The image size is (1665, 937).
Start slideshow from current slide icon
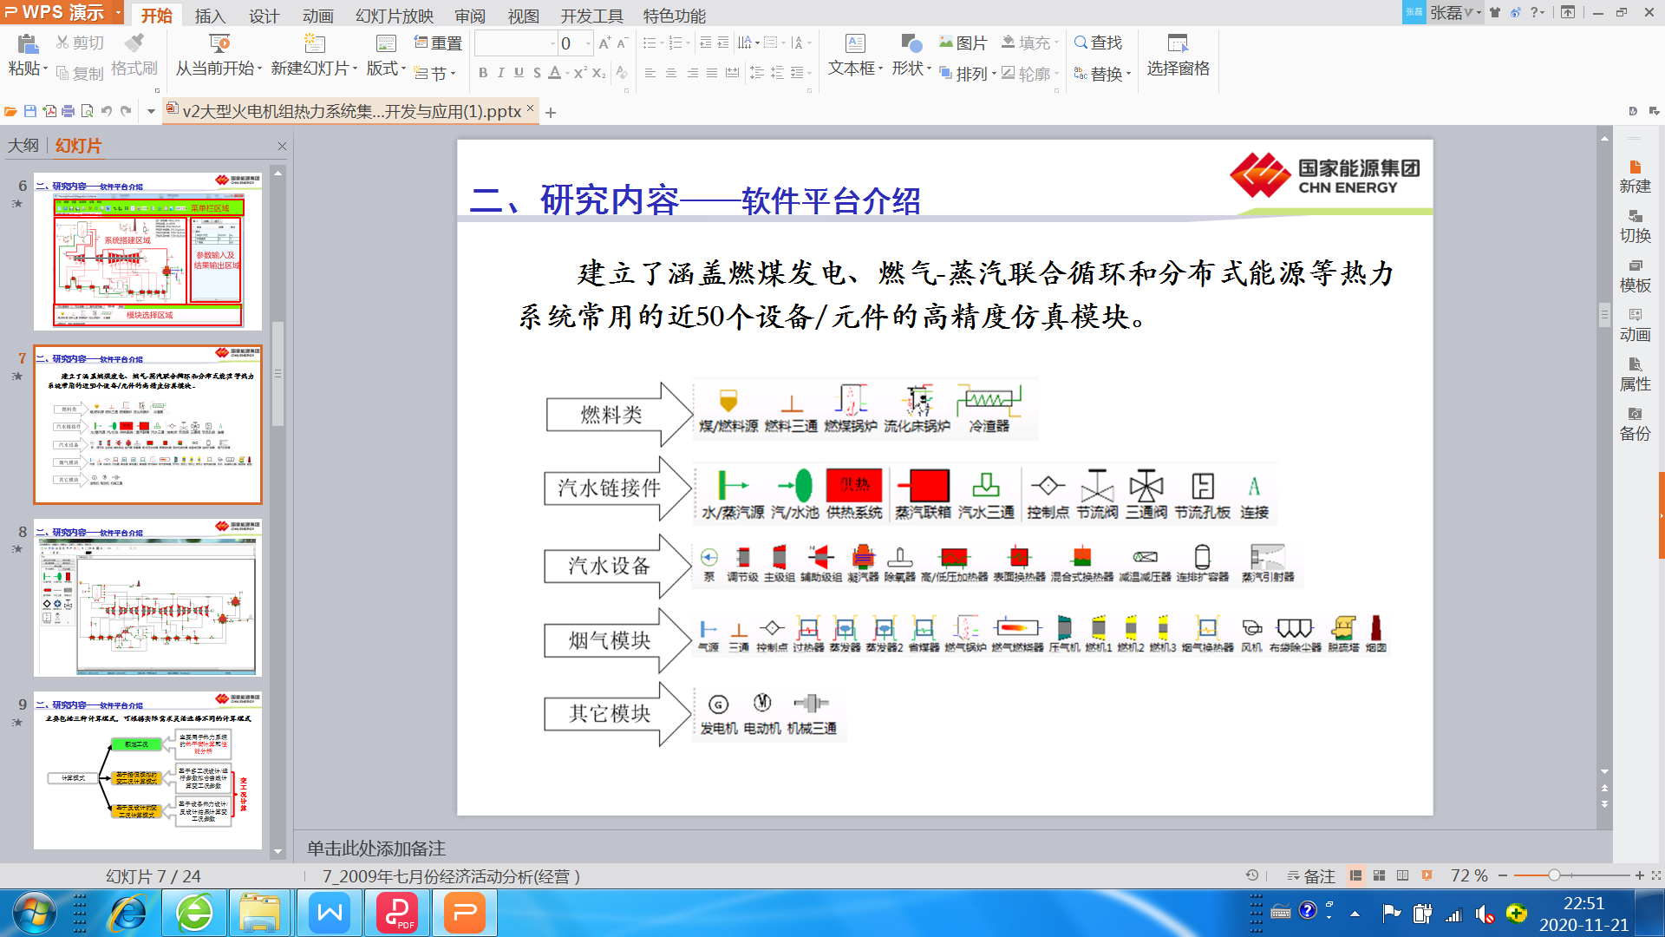point(219,43)
